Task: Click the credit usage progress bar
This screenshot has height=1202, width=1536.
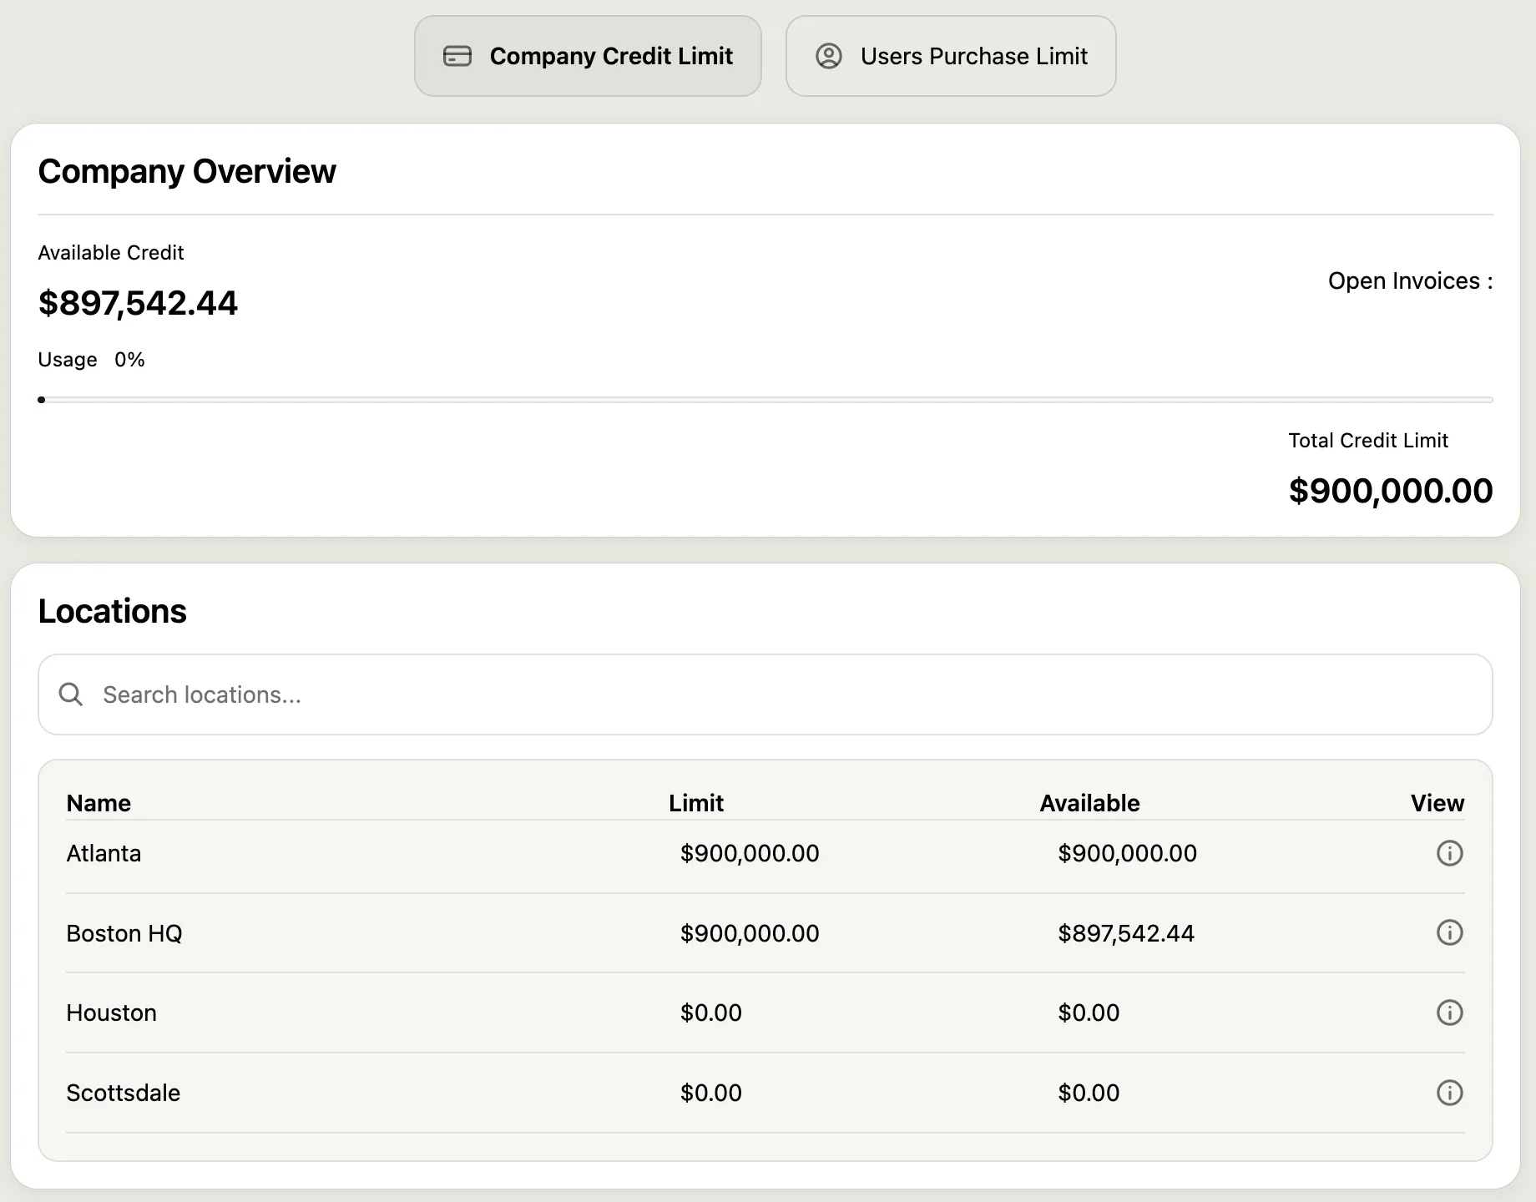Action: pyautogui.click(x=765, y=400)
